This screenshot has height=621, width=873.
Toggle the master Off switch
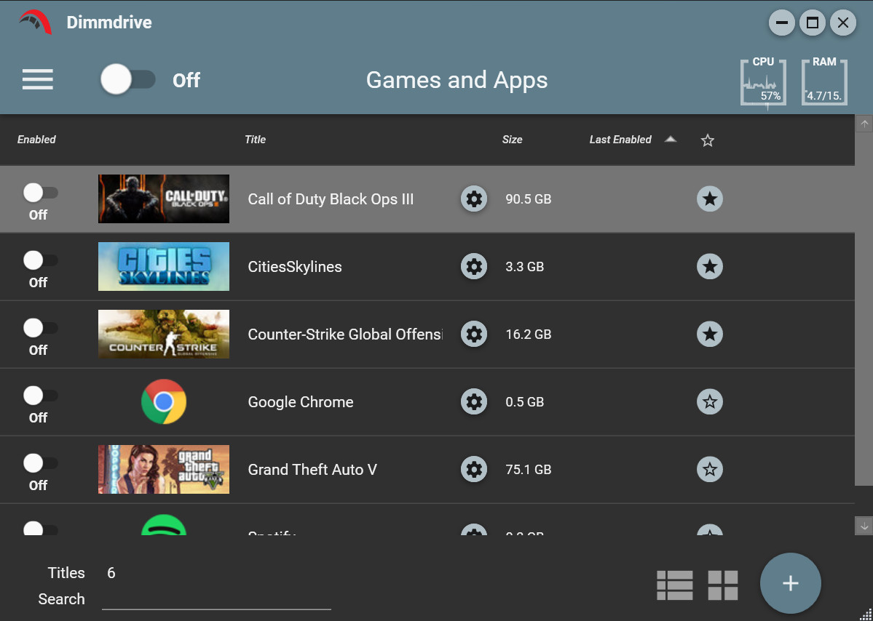[128, 80]
